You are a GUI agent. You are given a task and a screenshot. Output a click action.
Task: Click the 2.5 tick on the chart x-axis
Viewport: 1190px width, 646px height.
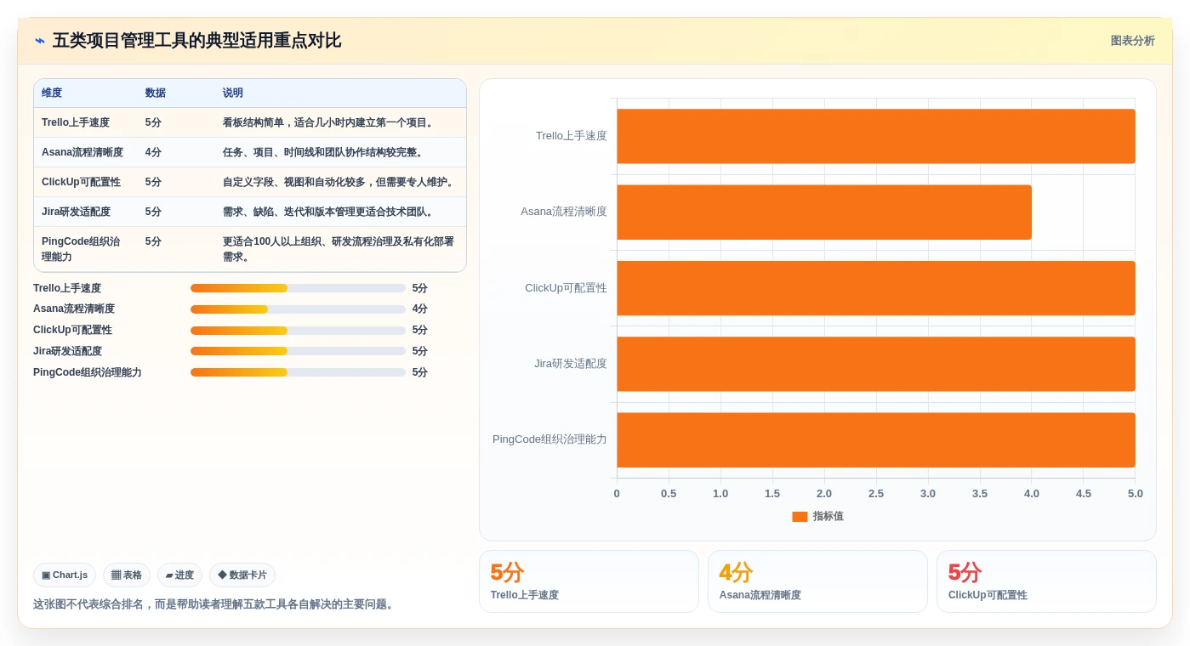pos(876,494)
